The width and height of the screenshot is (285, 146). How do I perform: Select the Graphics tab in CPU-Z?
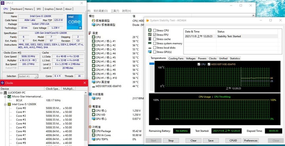(49, 9)
